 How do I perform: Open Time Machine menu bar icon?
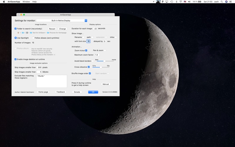tap(171, 2)
